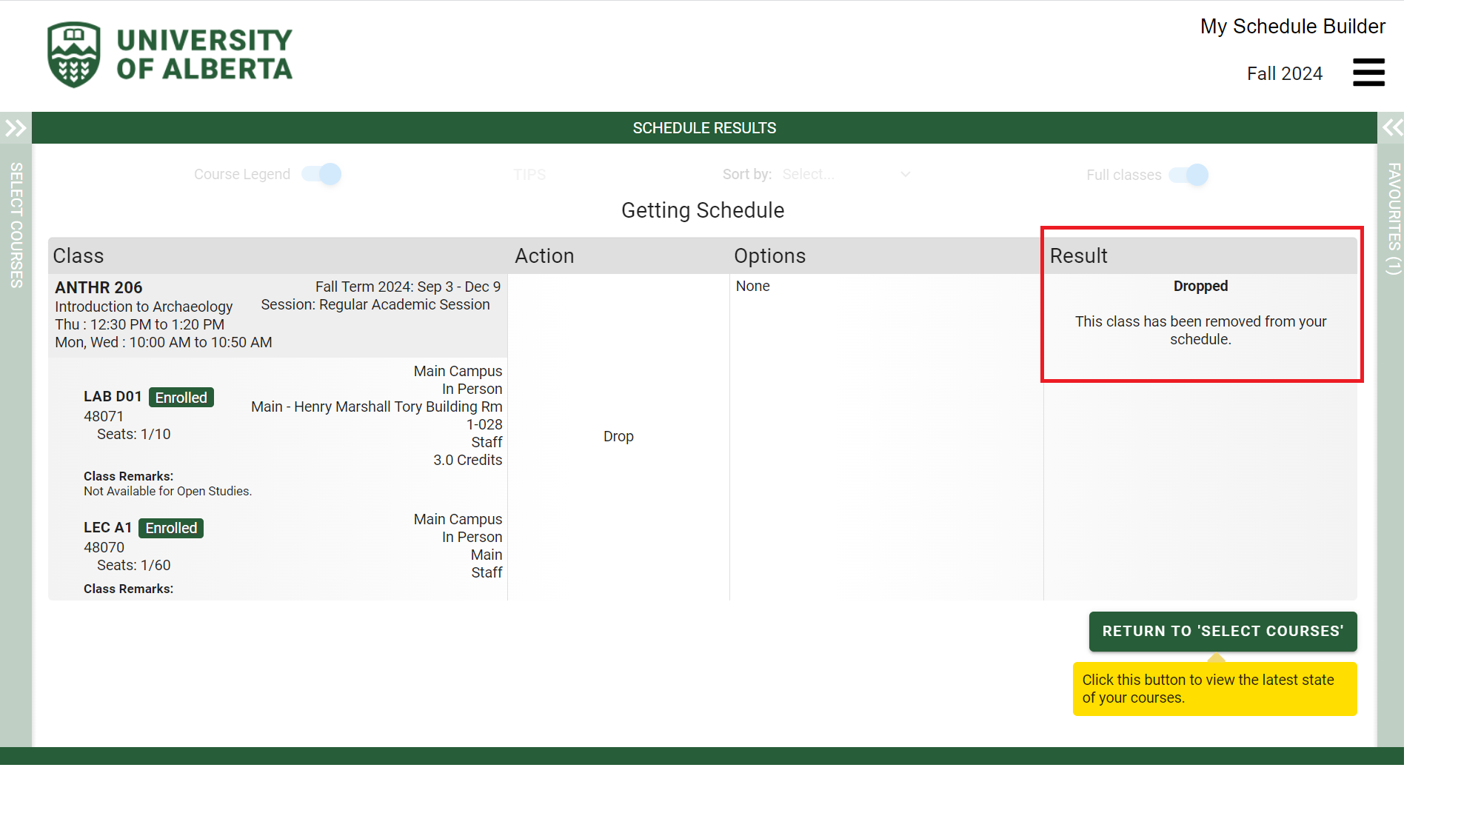Screen dimensions: 1481x833
Task: Click the LAB D01 Enrolled badge
Action: click(x=181, y=398)
